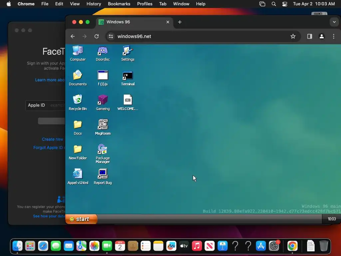Screen dimensions: 341x256
Task: Bookmark this page with the star icon
Action: coord(293,36)
